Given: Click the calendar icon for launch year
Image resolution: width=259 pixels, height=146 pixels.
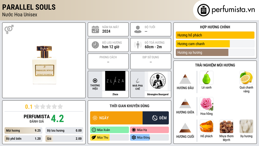Looking at the screenshot, I should [x=95, y=29].
